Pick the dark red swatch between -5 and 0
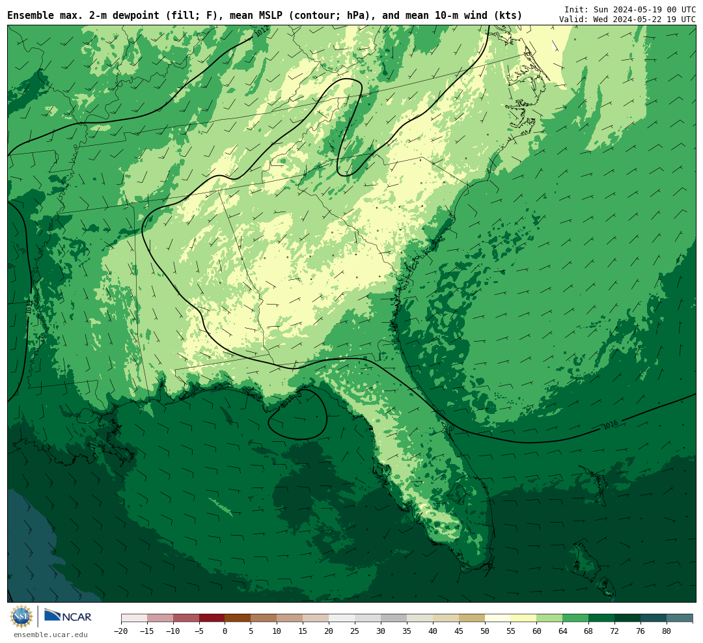703x643 pixels. 212,618
